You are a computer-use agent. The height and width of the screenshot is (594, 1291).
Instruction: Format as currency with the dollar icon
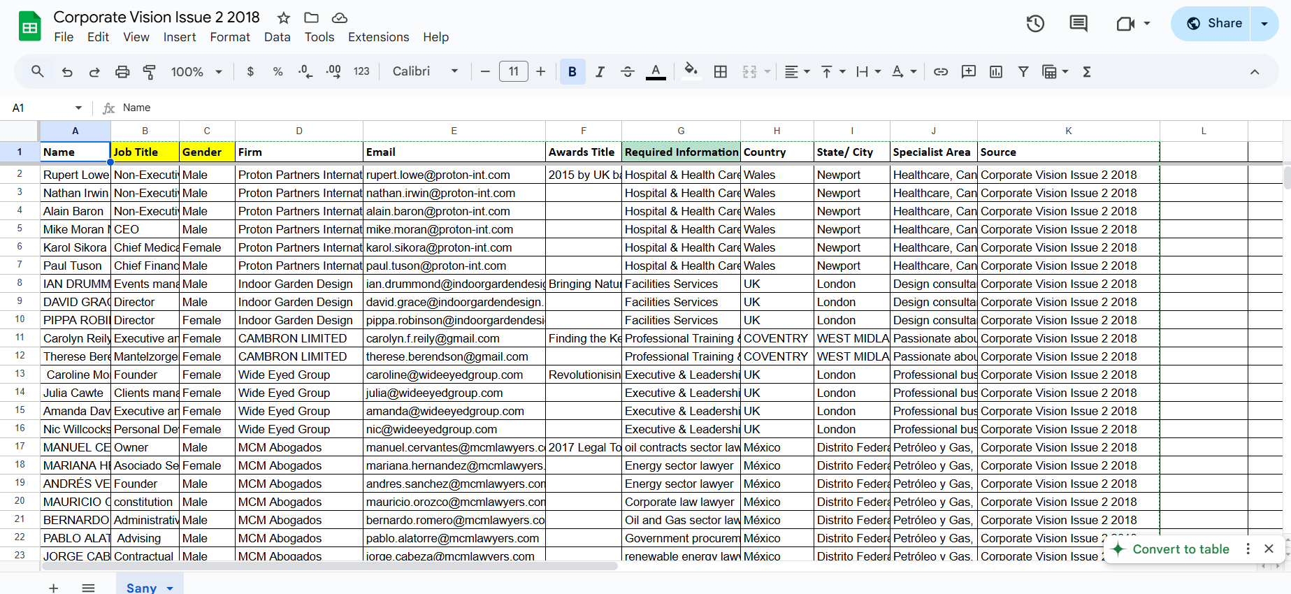(x=250, y=71)
